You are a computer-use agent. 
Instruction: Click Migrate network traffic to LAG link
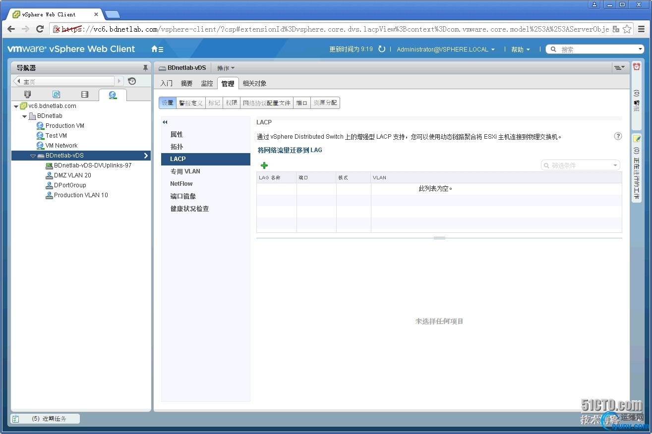click(290, 150)
